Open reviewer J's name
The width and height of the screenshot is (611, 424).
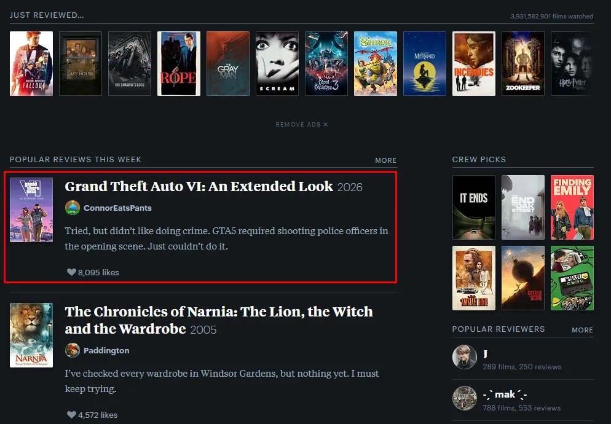click(486, 354)
